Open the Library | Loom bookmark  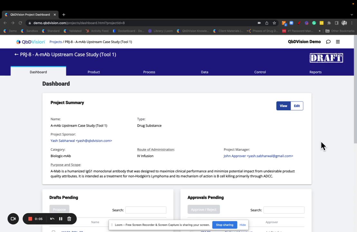point(160,31)
